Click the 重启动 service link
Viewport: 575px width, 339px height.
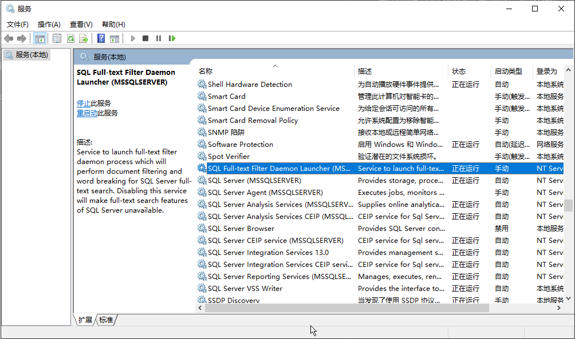[x=87, y=113]
